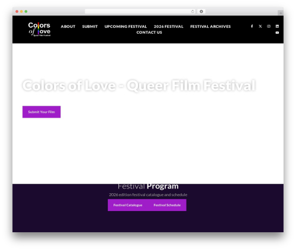The width and height of the screenshot is (296, 250).
Task: Click the green maximize window dot
Action: point(26,11)
